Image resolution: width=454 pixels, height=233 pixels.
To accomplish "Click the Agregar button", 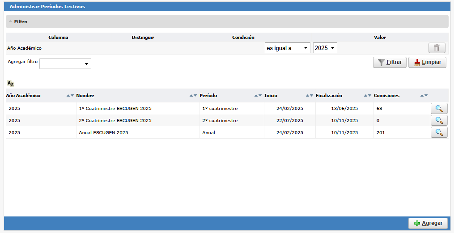I will point(428,223).
